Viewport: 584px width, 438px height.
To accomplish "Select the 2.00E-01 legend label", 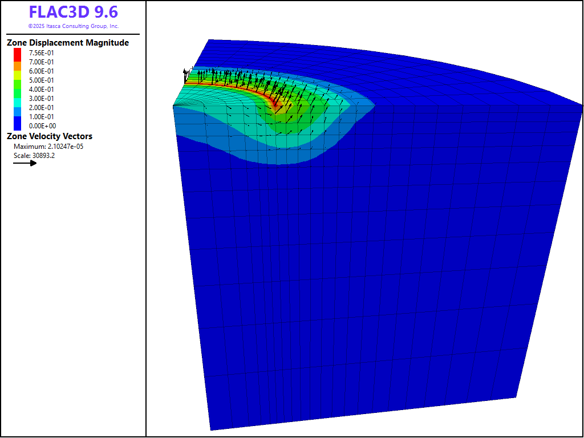I will (x=42, y=108).
